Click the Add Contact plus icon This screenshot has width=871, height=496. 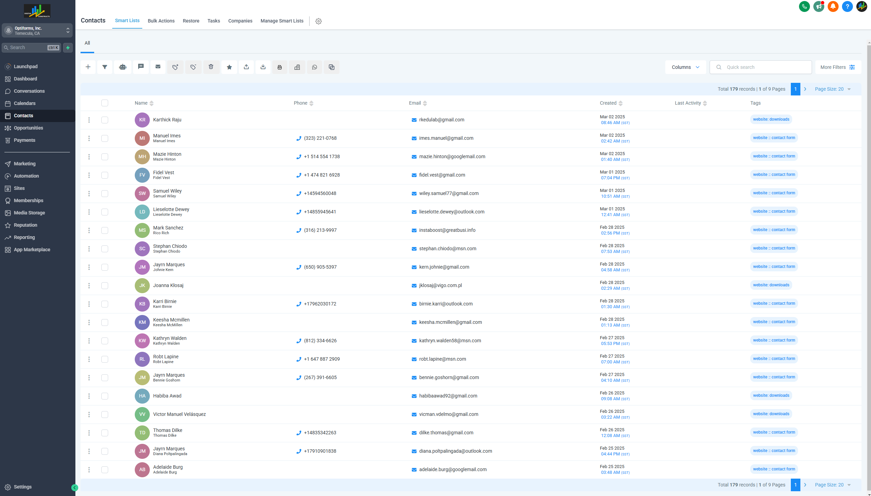coord(88,67)
